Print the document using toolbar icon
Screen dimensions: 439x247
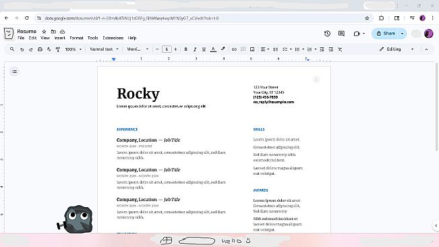pos(40,49)
